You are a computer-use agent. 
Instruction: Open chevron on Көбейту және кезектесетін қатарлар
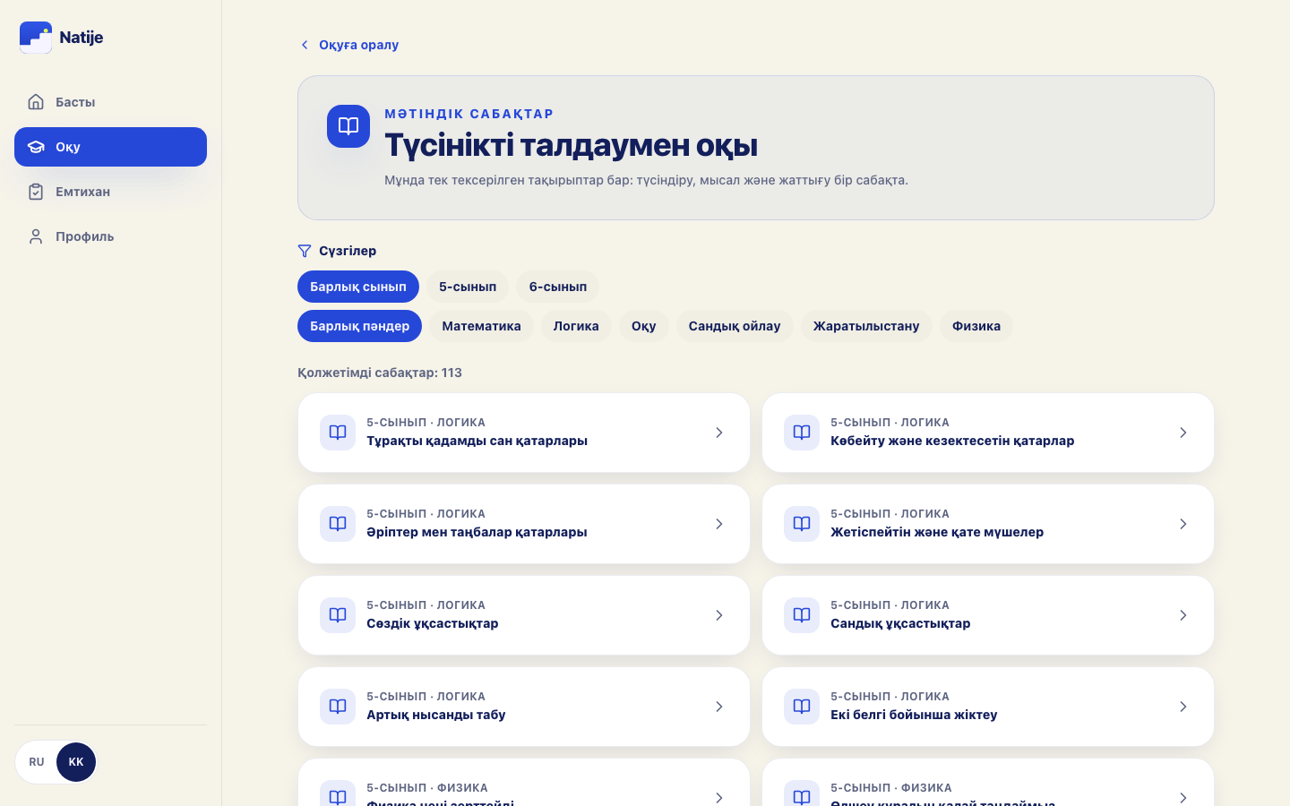[x=1183, y=433]
